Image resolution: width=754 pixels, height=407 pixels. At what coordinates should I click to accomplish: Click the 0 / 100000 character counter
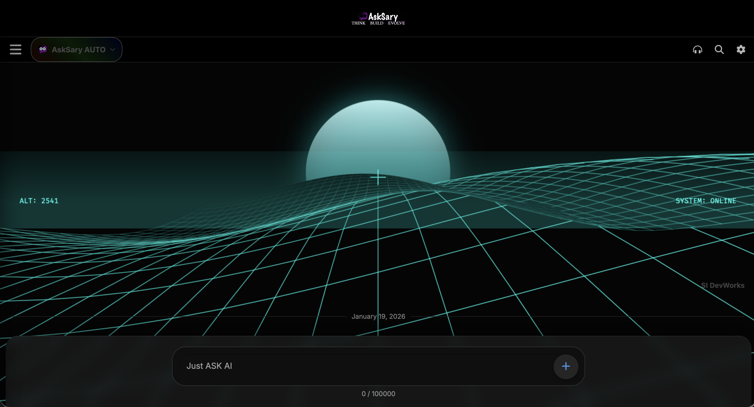point(378,394)
